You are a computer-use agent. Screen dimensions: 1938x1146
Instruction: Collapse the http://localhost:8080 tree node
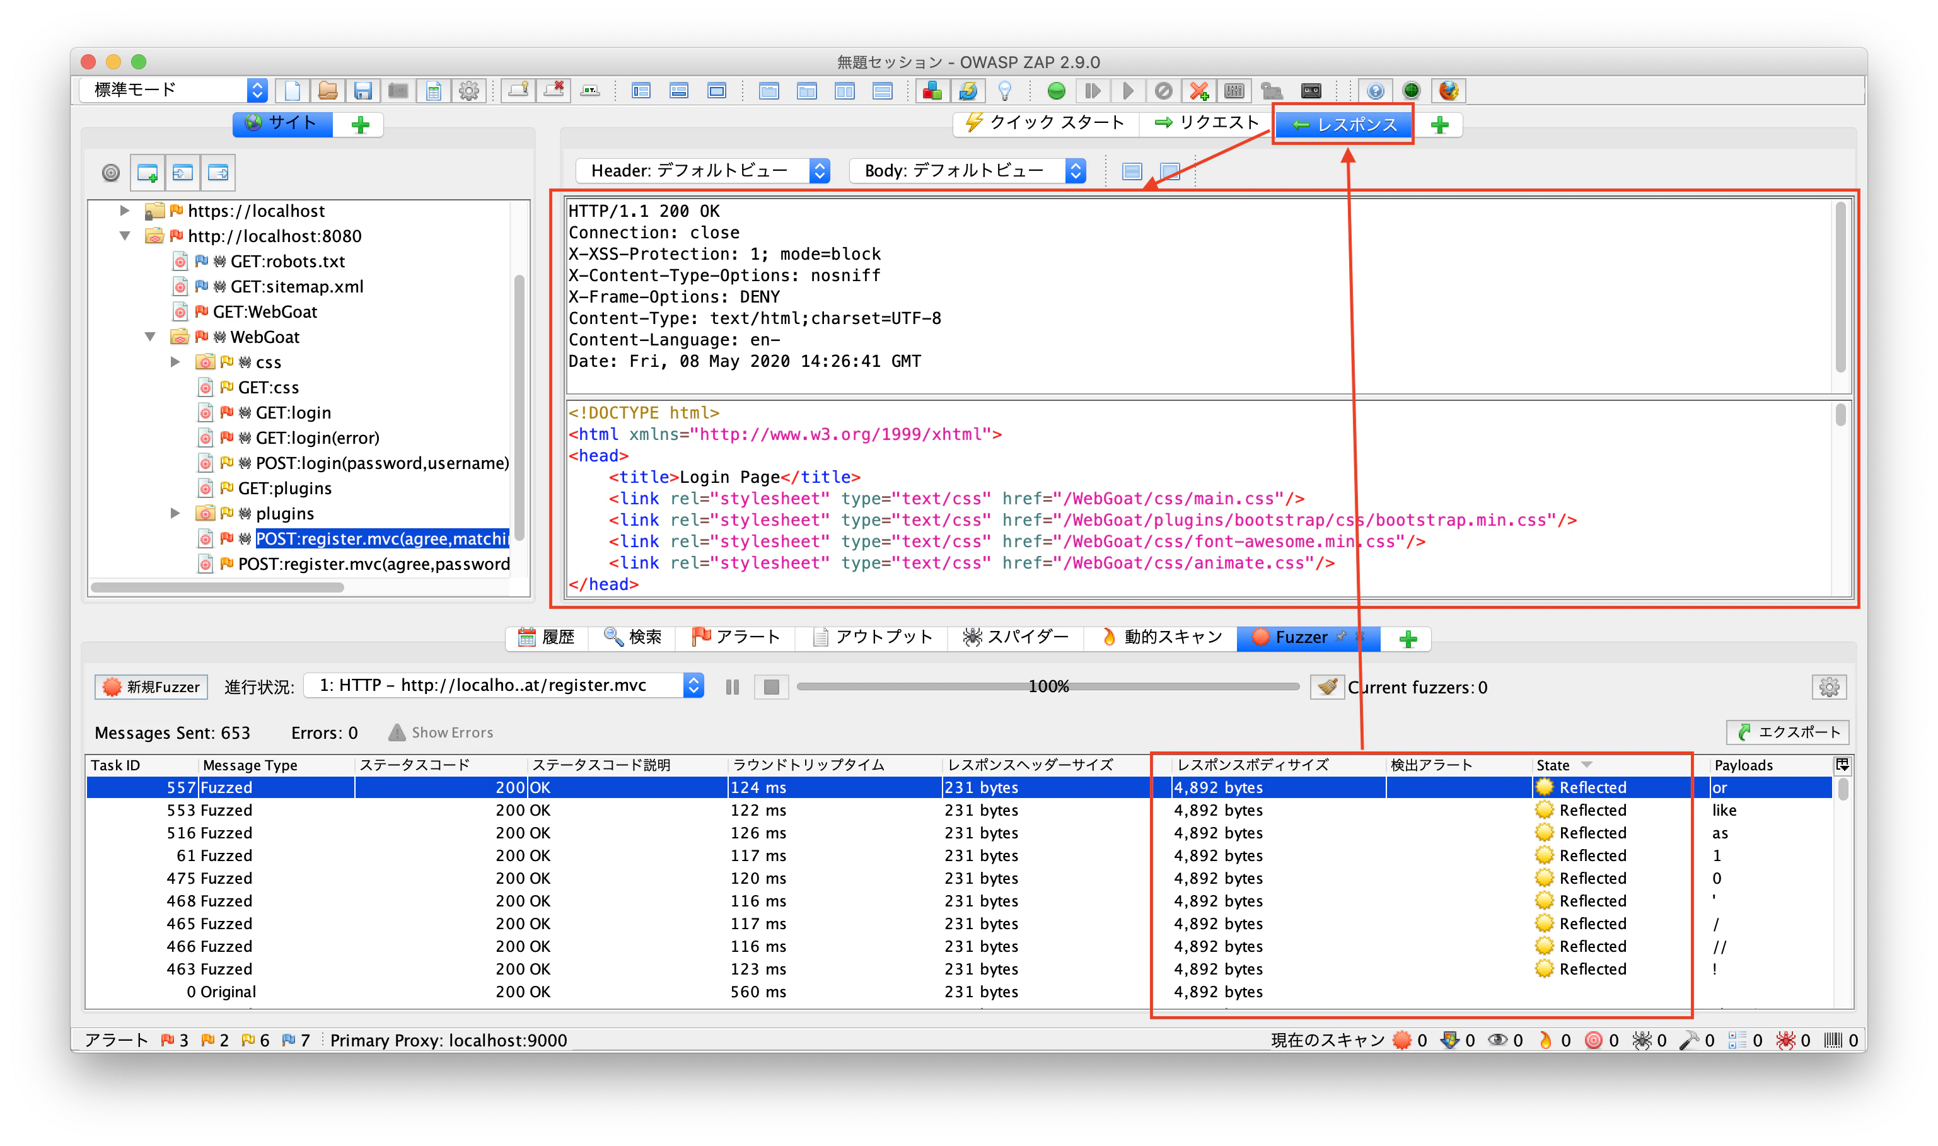pos(124,236)
